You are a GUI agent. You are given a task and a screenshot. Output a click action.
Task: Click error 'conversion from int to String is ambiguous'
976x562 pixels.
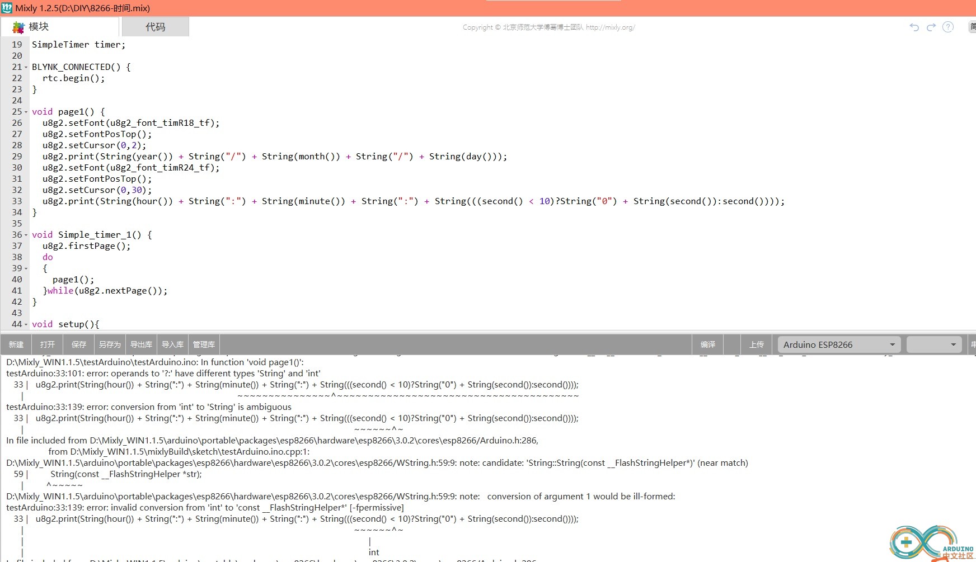[149, 407]
